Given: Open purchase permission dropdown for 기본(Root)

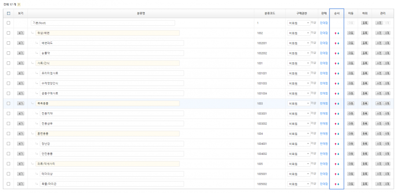Looking at the screenshot, I should coord(299,23).
